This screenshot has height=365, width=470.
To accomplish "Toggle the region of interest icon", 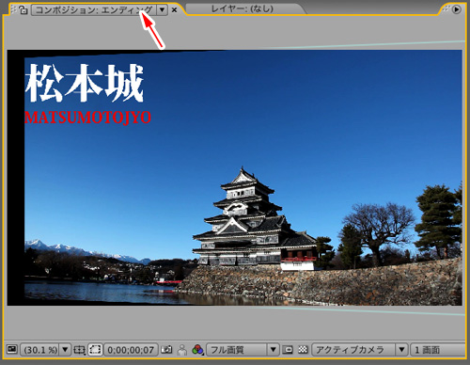I will click(288, 349).
